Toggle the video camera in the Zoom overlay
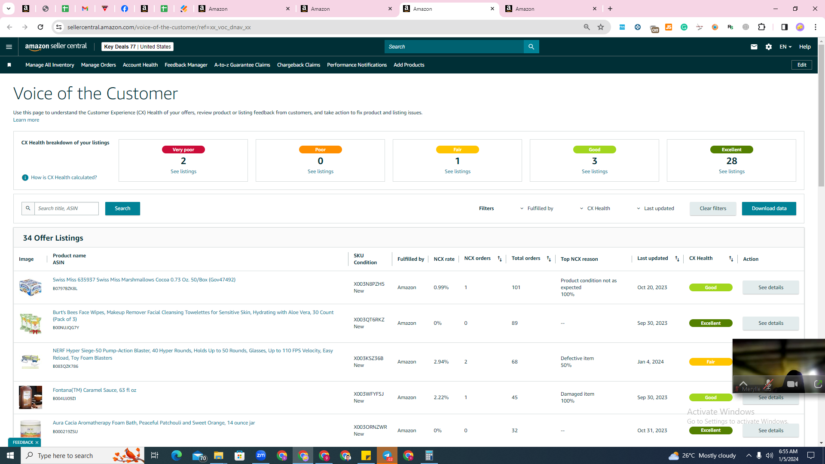The height and width of the screenshot is (464, 825). tap(792, 384)
